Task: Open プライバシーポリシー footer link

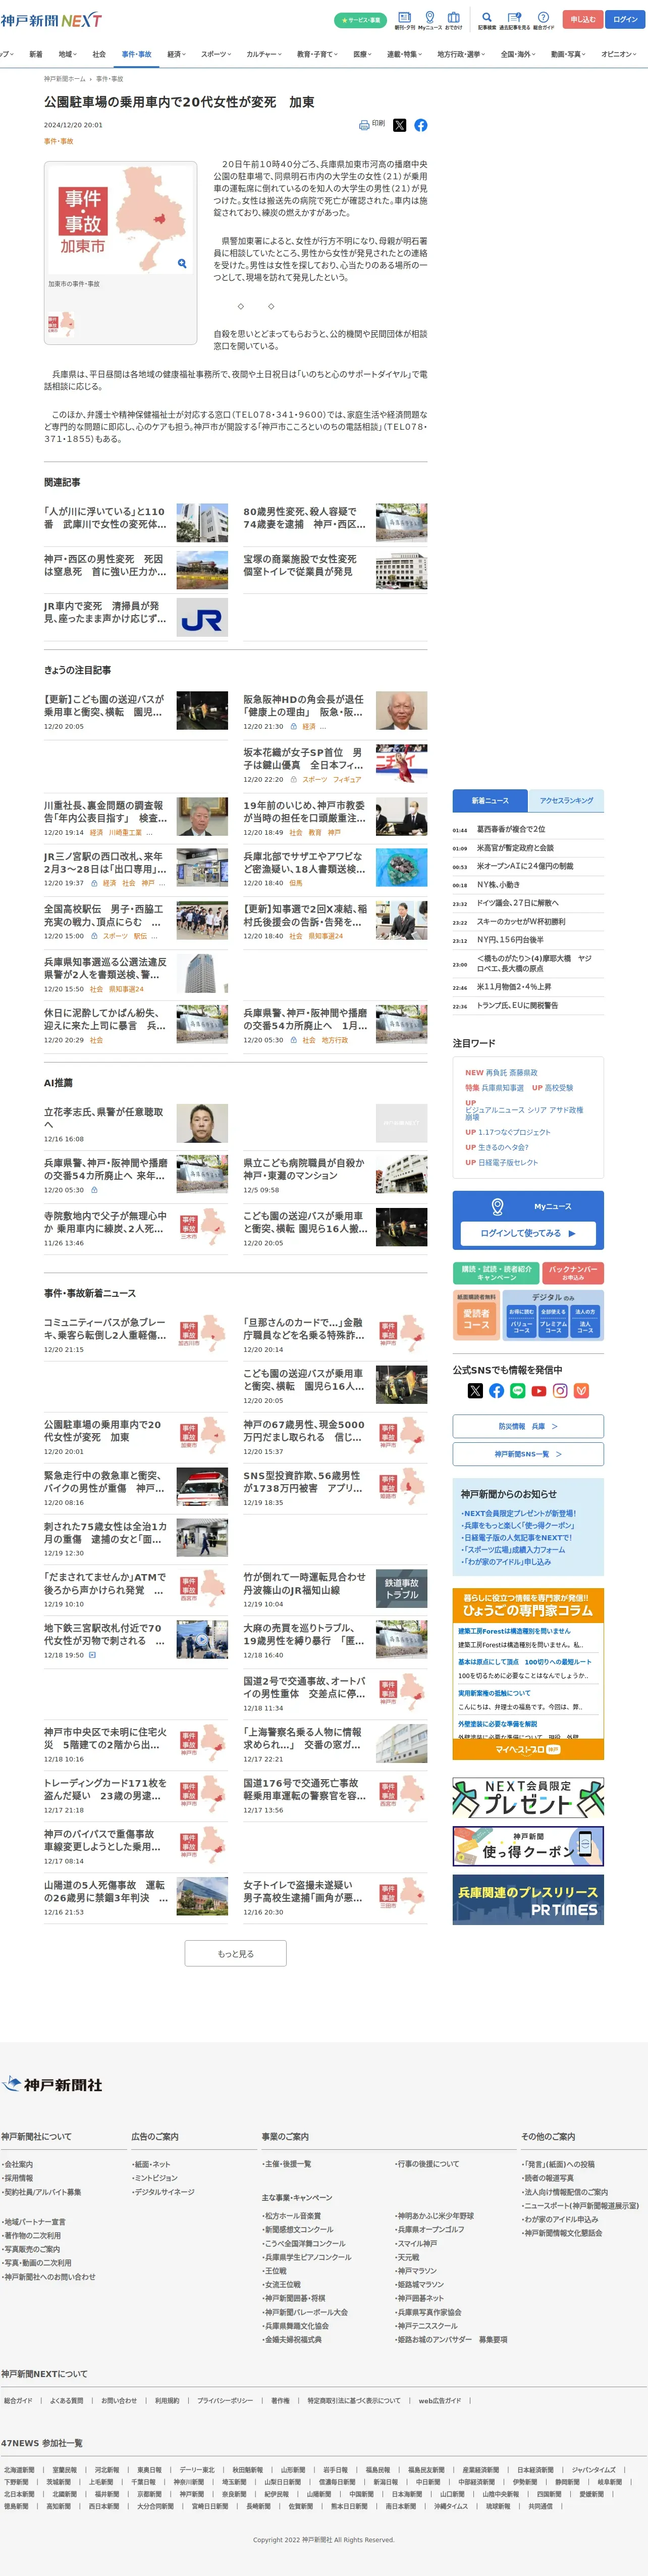Action: (225, 2400)
